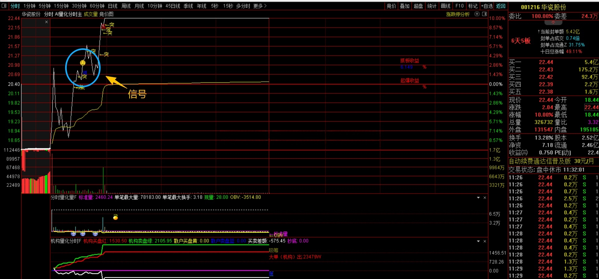
Task: Expand the 更多 periods menu
Action: coord(260,6)
